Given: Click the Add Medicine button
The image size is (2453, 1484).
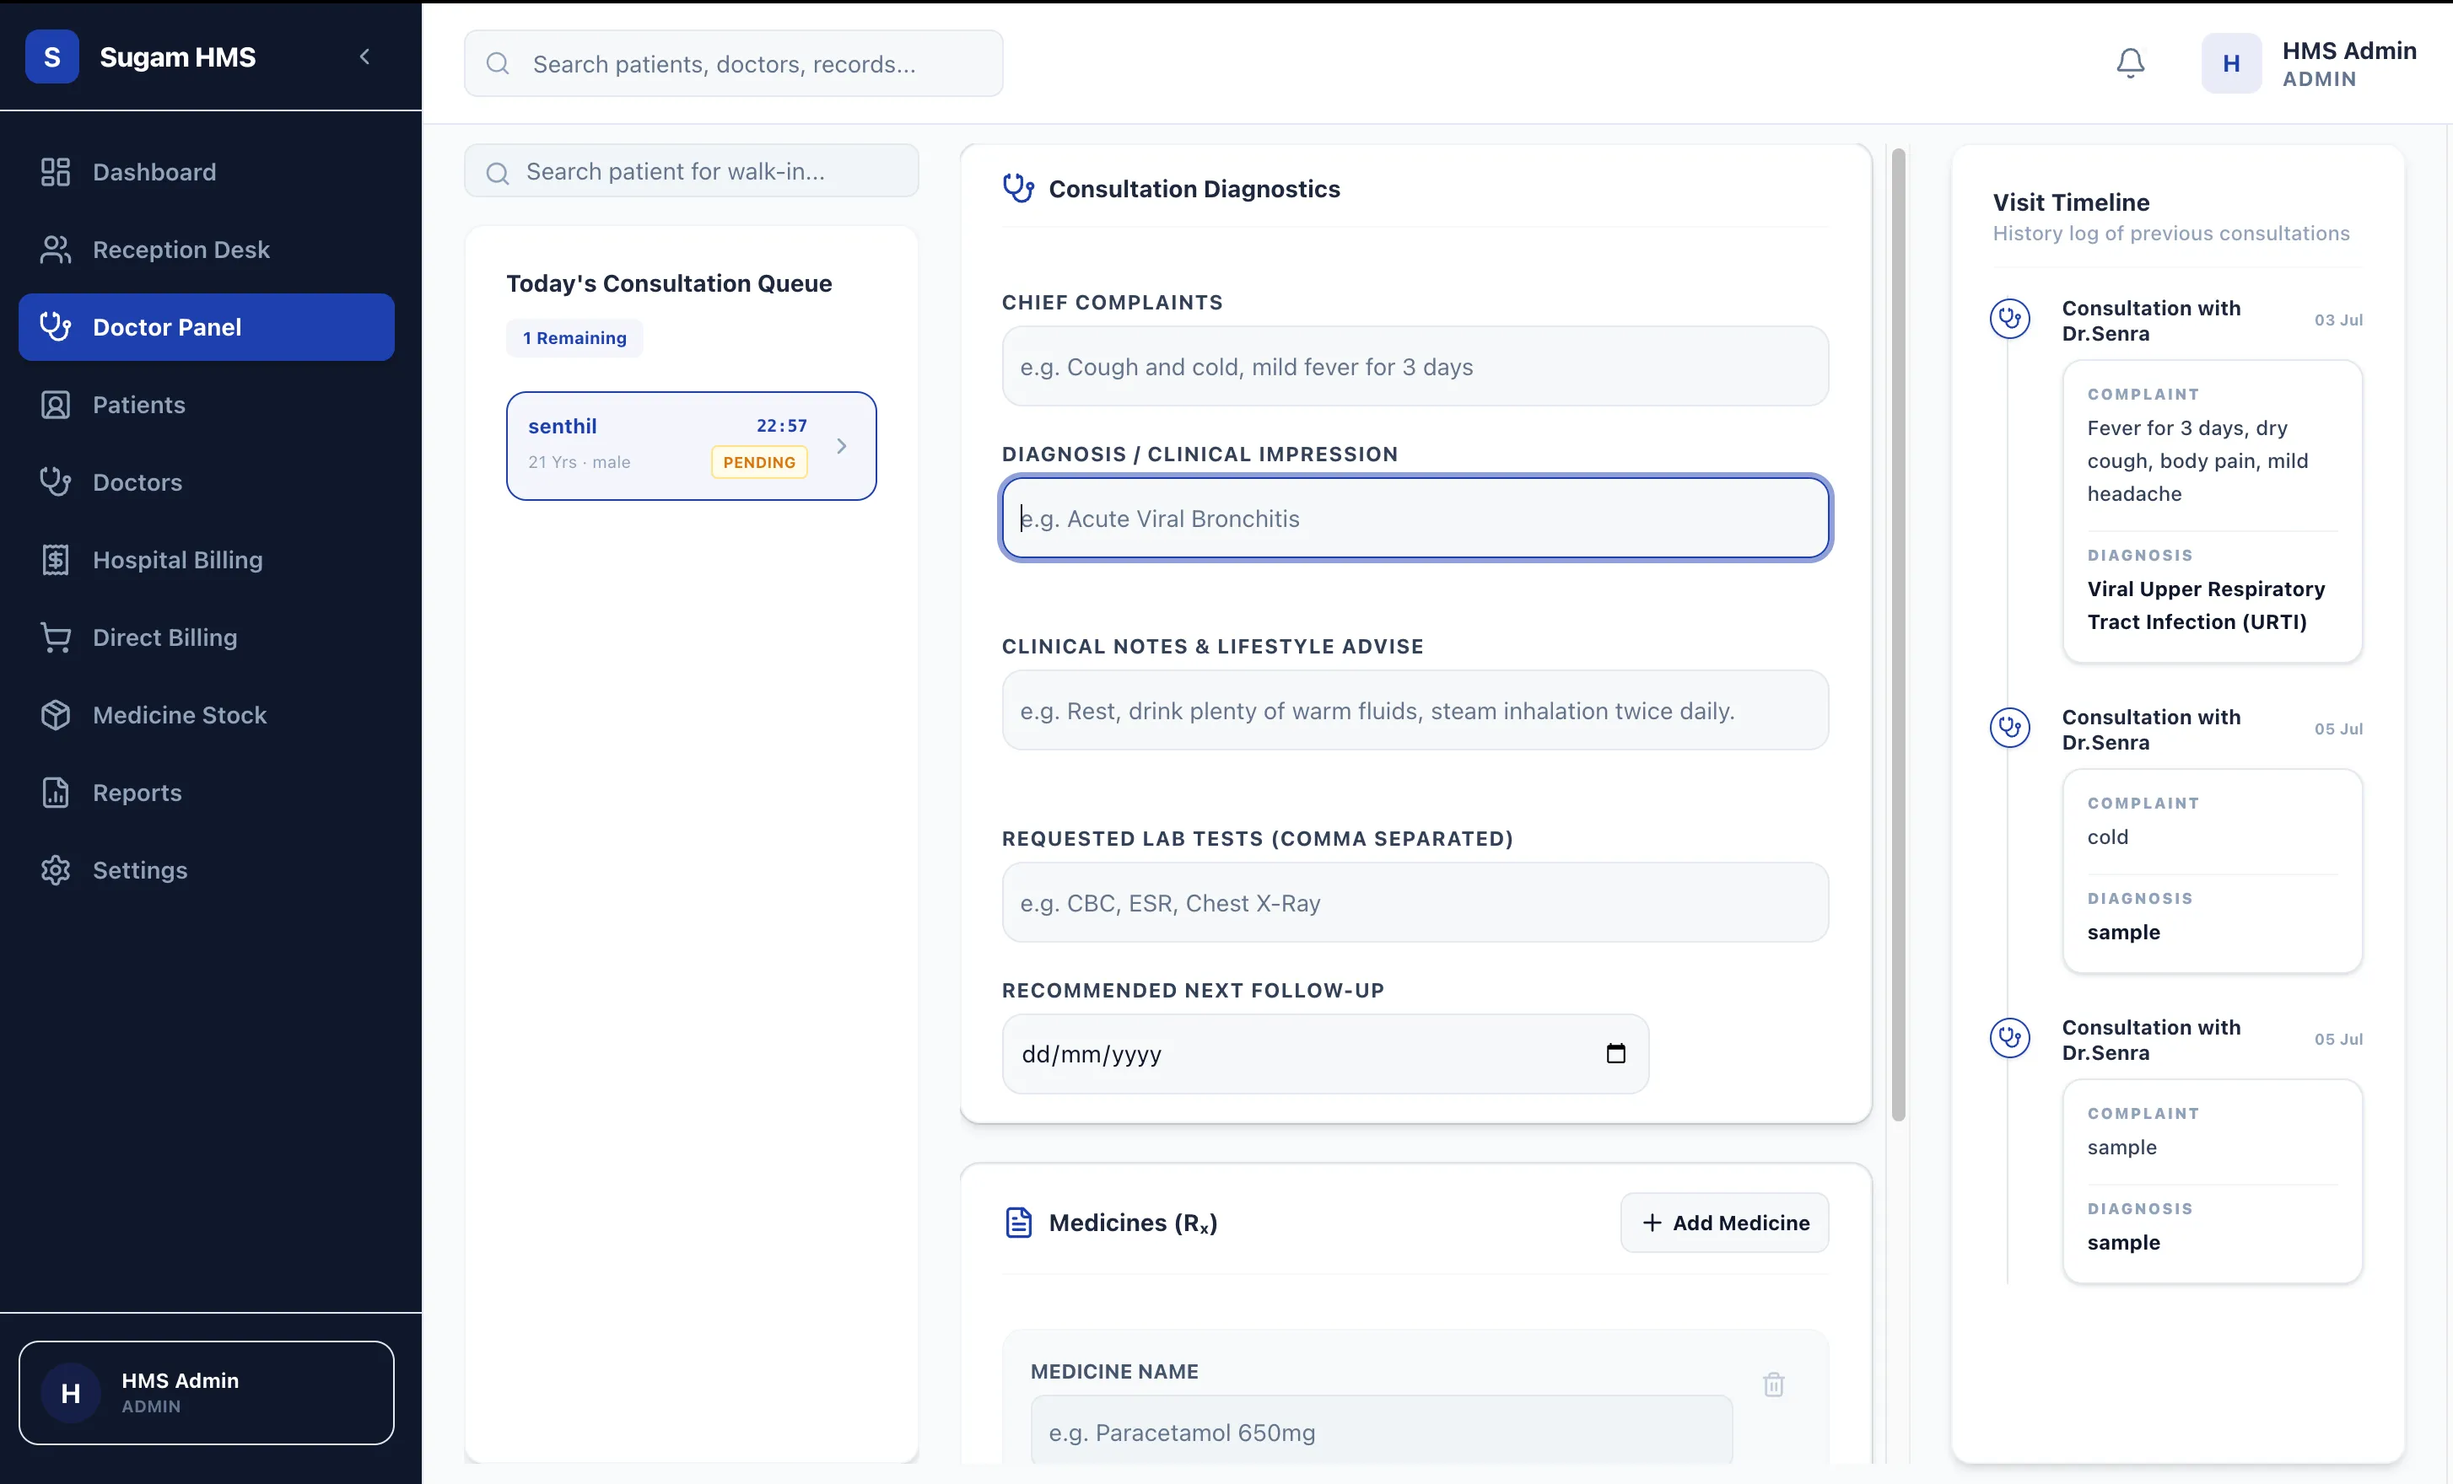Looking at the screenshot, I should tap(1724, 1223).
